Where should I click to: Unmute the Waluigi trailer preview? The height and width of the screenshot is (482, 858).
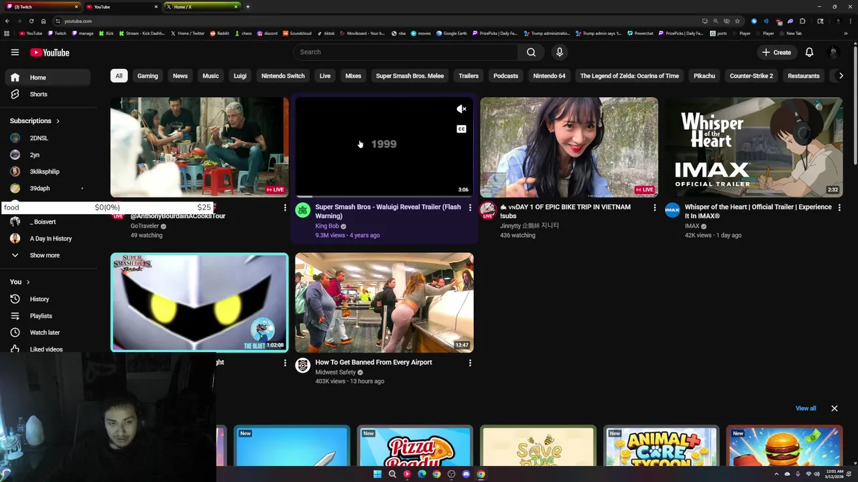coord(461,109)
